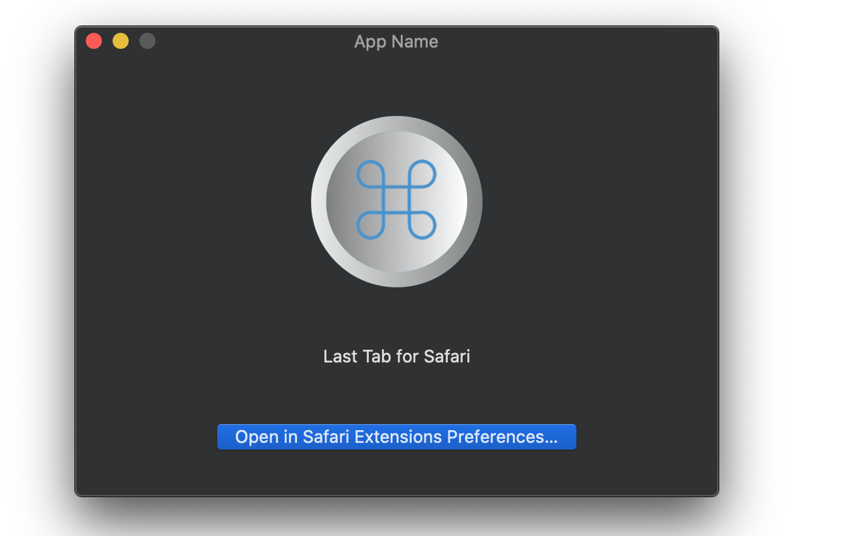Image resolution: width=858 pixels, height=536 pixels.
Task: Click the red close traffic light
Action: pos(93,40)
